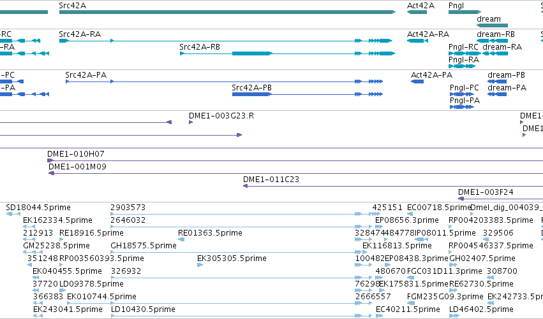Select the 212913 EST label

[x=38, y=233]
